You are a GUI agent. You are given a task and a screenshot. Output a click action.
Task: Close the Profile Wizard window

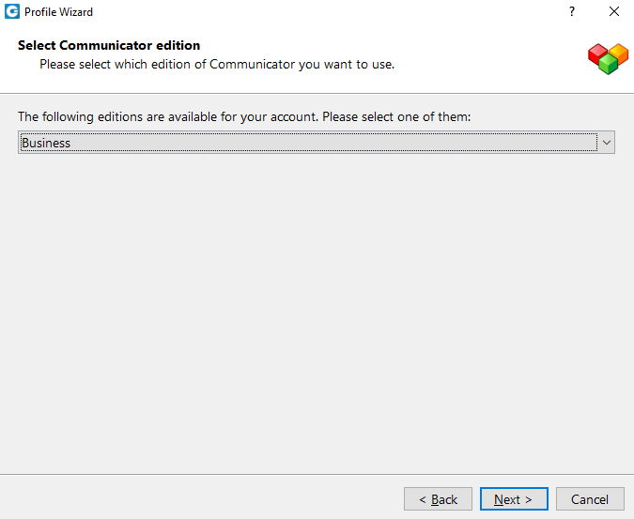point(614,11)
